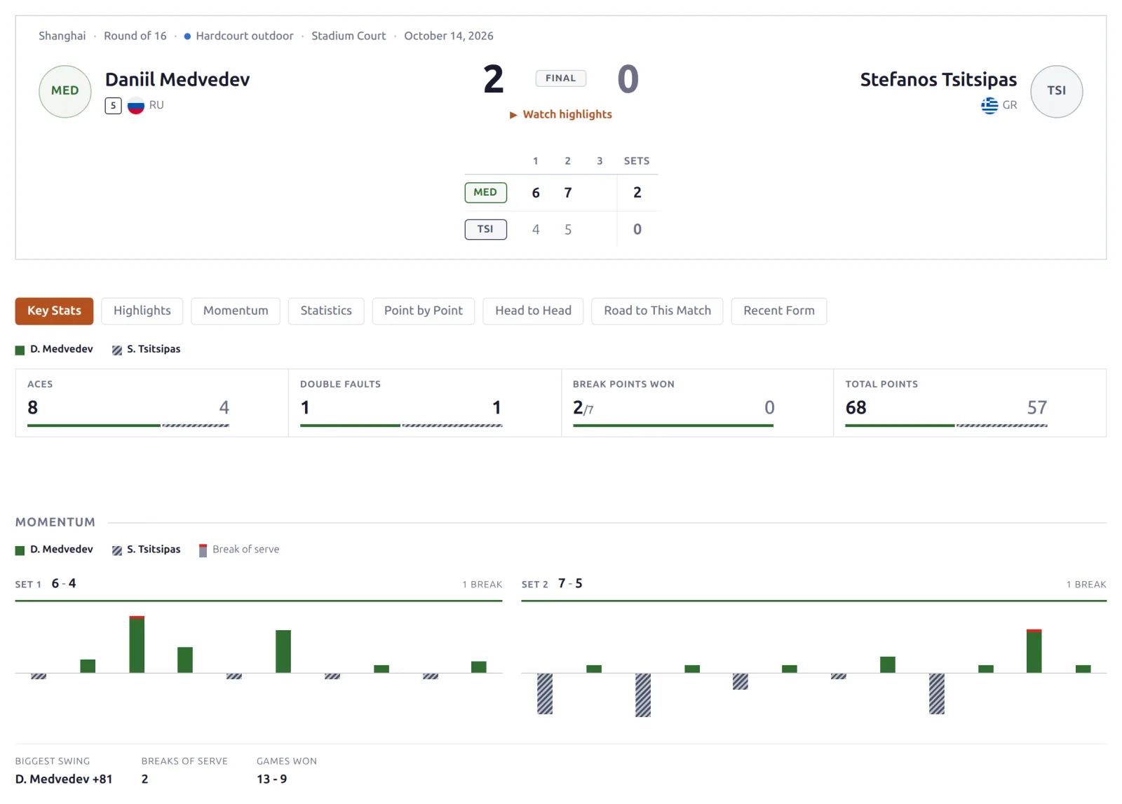This screenshot has width=1122, height=804.
Task: Click the 'Shanghai' tournament text
Action: [62, 36]
